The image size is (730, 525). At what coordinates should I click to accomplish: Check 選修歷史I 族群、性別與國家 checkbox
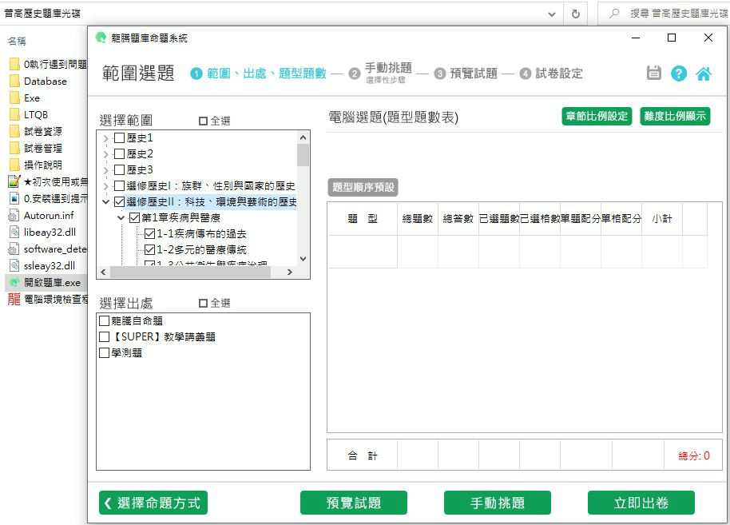click(119, 186)
